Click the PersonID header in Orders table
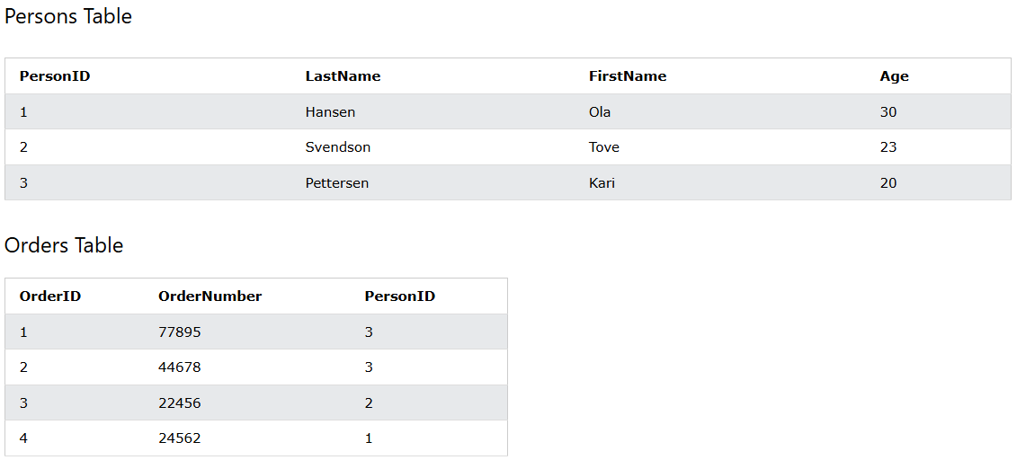 [400, 296]
